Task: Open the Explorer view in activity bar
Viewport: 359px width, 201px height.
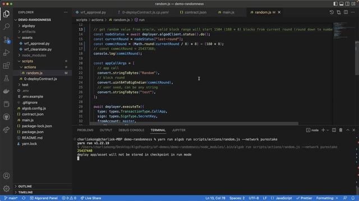Action: click(x=6, y=14)
